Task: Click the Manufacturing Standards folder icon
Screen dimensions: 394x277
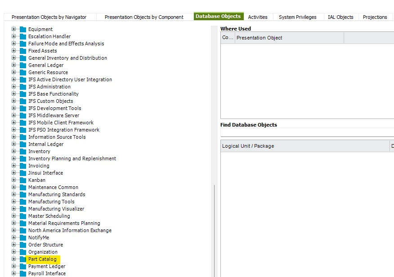Action: point(23,194)
